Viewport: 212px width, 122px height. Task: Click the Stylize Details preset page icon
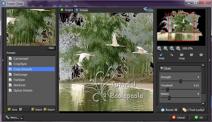point(10,90)
